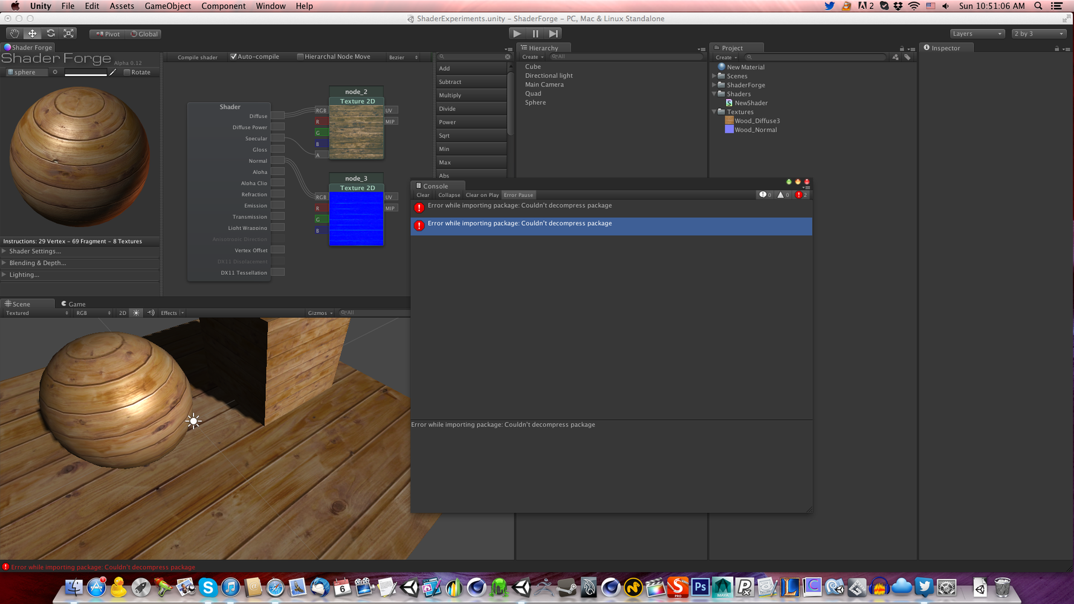Select the Scale transform tool
Screen dimensions: 1074x604
(69, 34)
